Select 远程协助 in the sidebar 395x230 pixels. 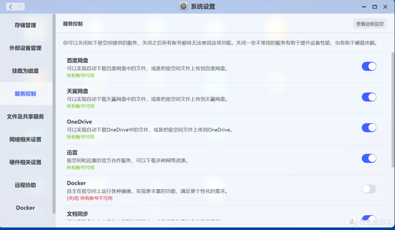pos(25,185)
